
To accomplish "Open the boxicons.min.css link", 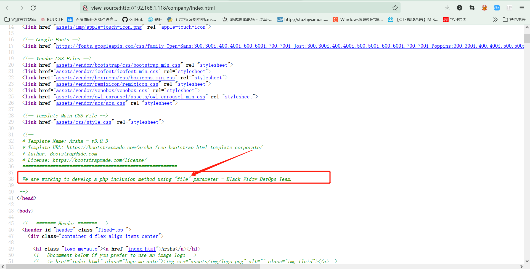I will tap(115, 78).
